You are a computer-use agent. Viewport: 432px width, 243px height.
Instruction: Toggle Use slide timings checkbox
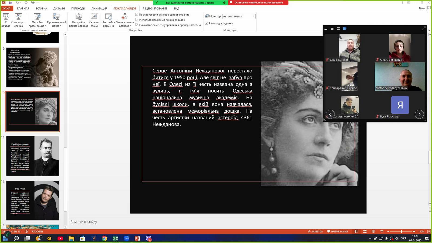[x=137, y=20]
